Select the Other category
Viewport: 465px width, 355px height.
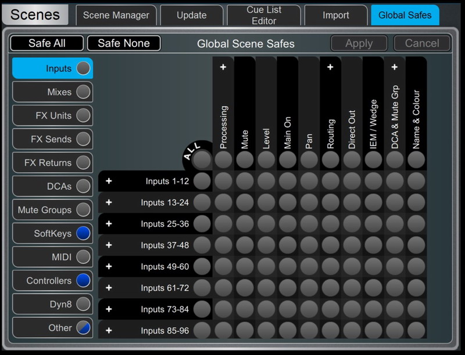click(x=52, y=328)
